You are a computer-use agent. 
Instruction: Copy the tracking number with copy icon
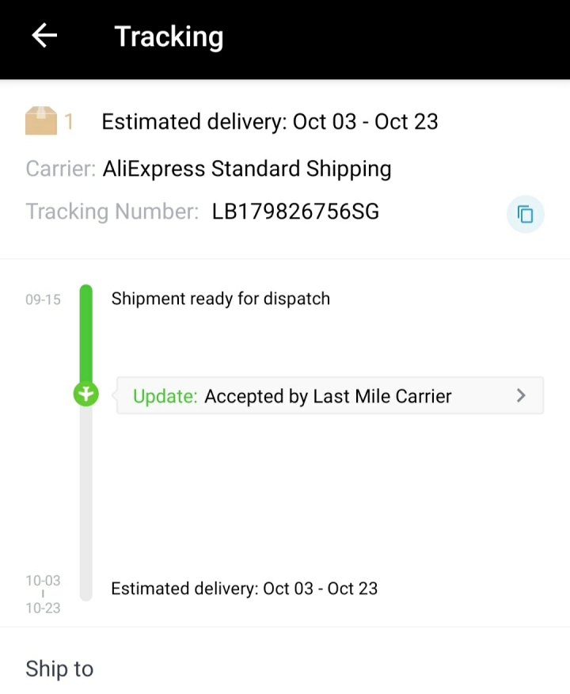(525, 214)
